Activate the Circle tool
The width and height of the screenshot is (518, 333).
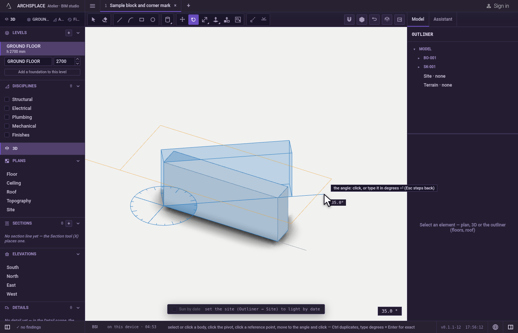pyautogui.click(x=153, y=20)
